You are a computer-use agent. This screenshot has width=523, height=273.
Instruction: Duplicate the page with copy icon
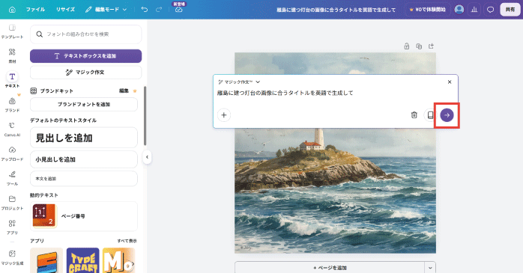tap(419, 46)
